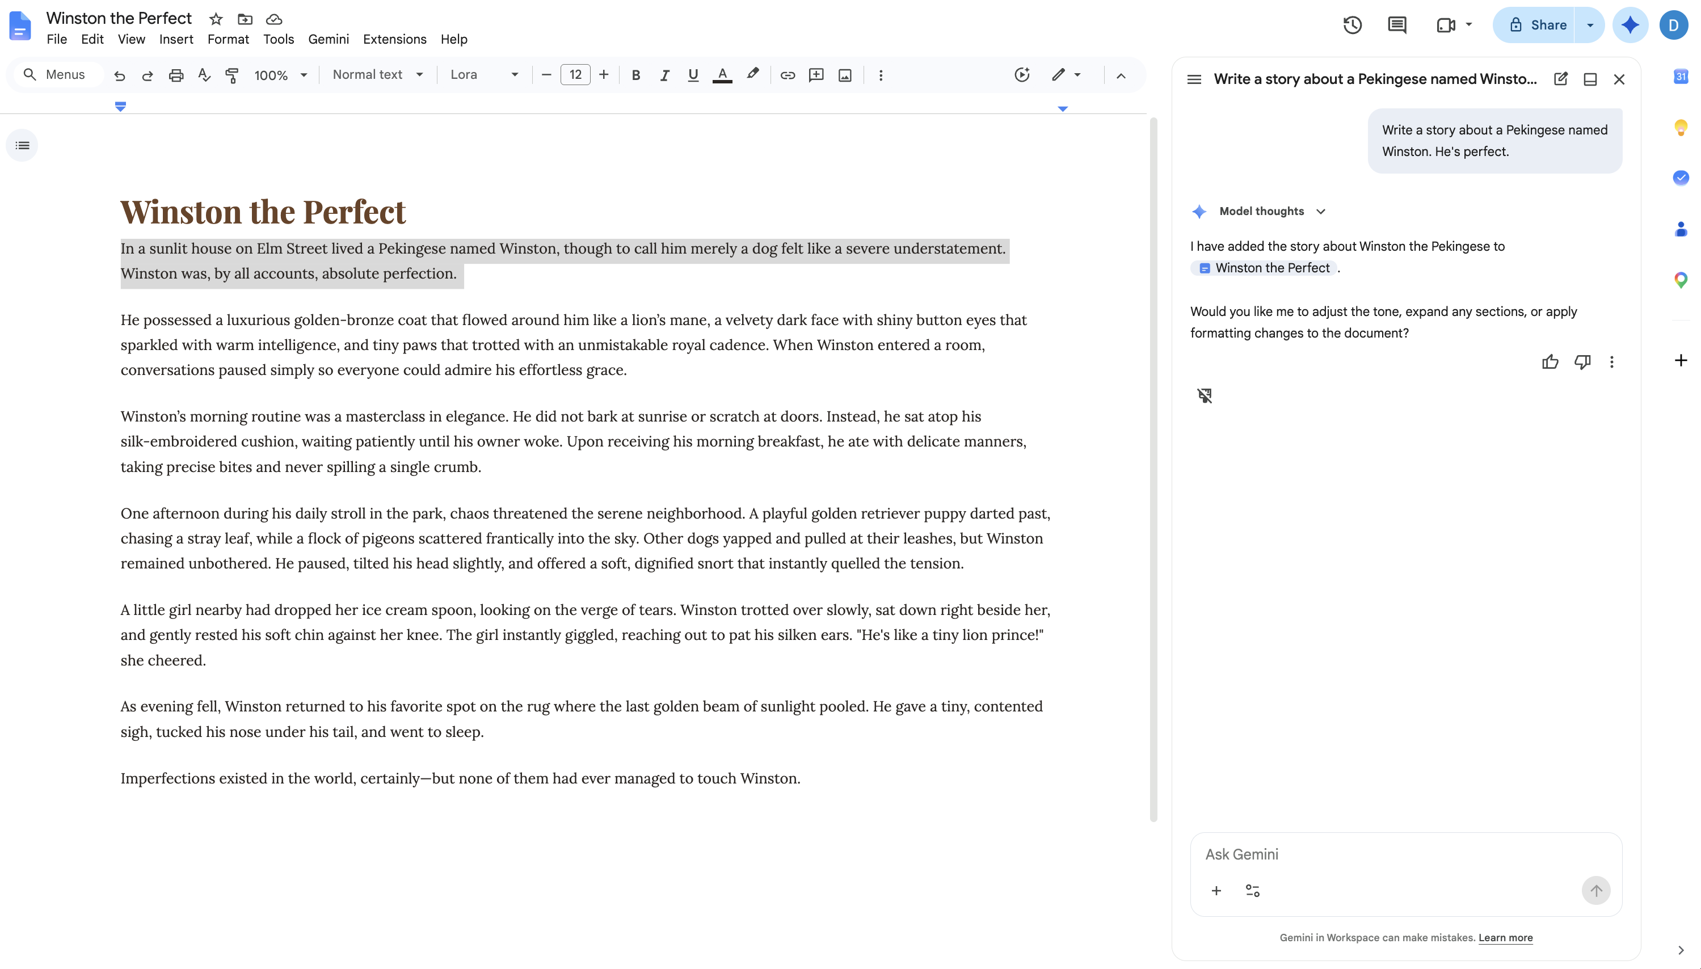Hide the menus with collapse arrow
The width and height of the screenshot is (1701, 969).
[x=1121, y=75]
